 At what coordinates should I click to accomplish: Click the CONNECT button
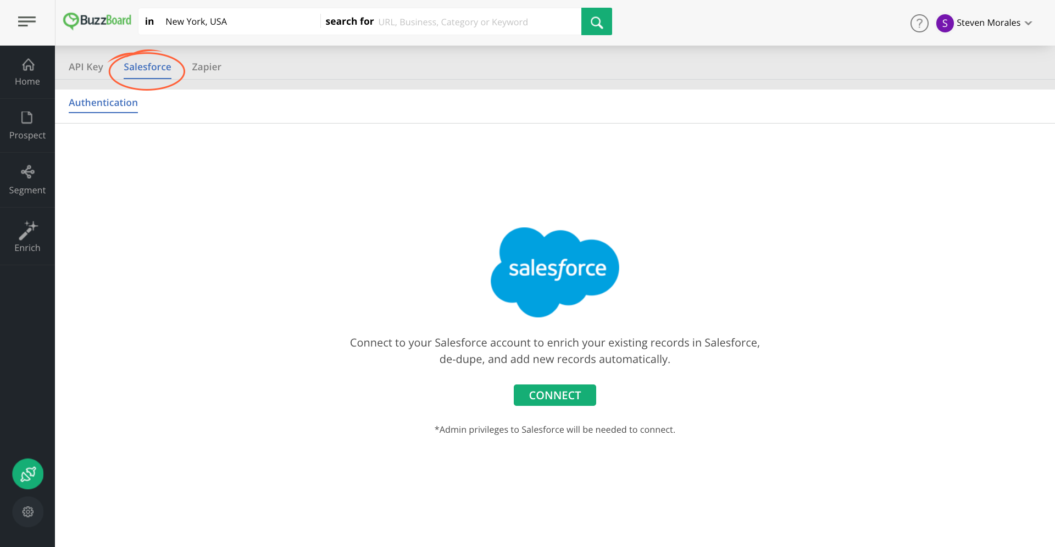pyautogui.click(x=555, y=395)
